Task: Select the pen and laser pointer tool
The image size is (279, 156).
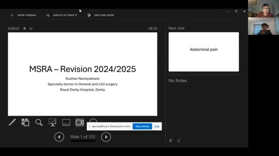Action: pyautogui.click(x=12, y=122)
